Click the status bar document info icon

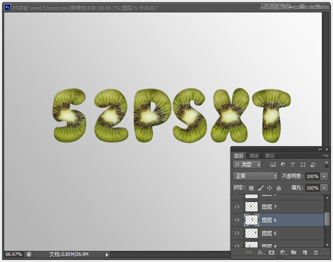(29, 254)
